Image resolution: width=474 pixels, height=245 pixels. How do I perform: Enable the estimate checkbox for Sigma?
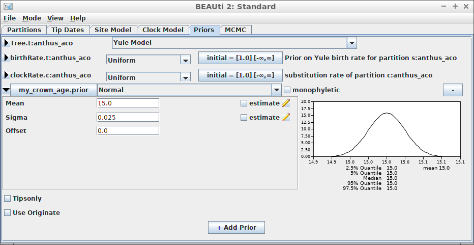(x=244, y=118)
